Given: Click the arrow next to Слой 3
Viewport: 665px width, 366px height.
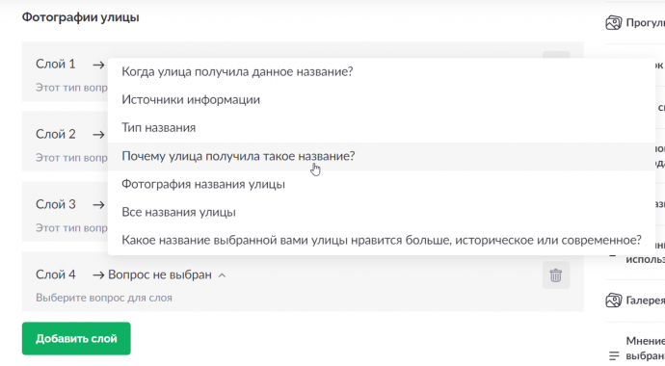Looking at the screenshot, I should point(98,205).
